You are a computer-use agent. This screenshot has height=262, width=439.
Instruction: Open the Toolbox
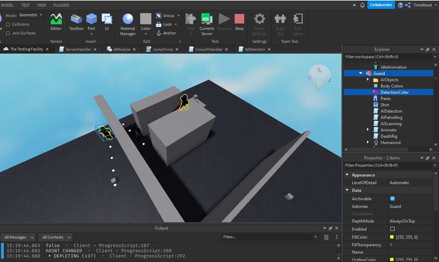point(76,22)
